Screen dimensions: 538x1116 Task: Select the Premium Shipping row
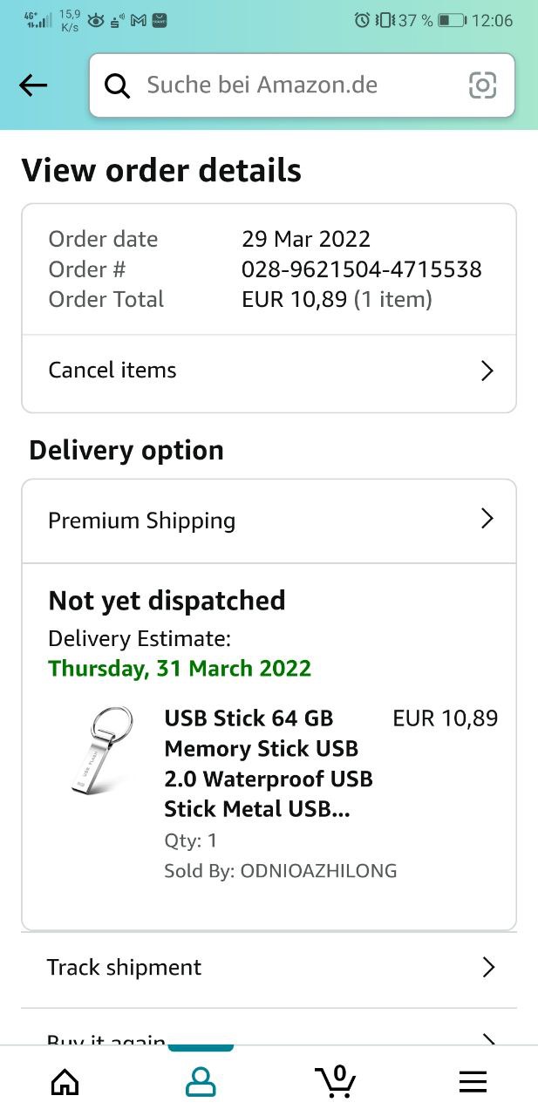tap(142, 521)
